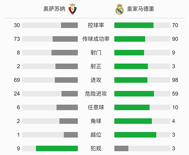Click Real Madrid's pass accuracy value 90
The height and width of the screenshot is (155, 189).
pyautogui.click(x=175, y=39)
